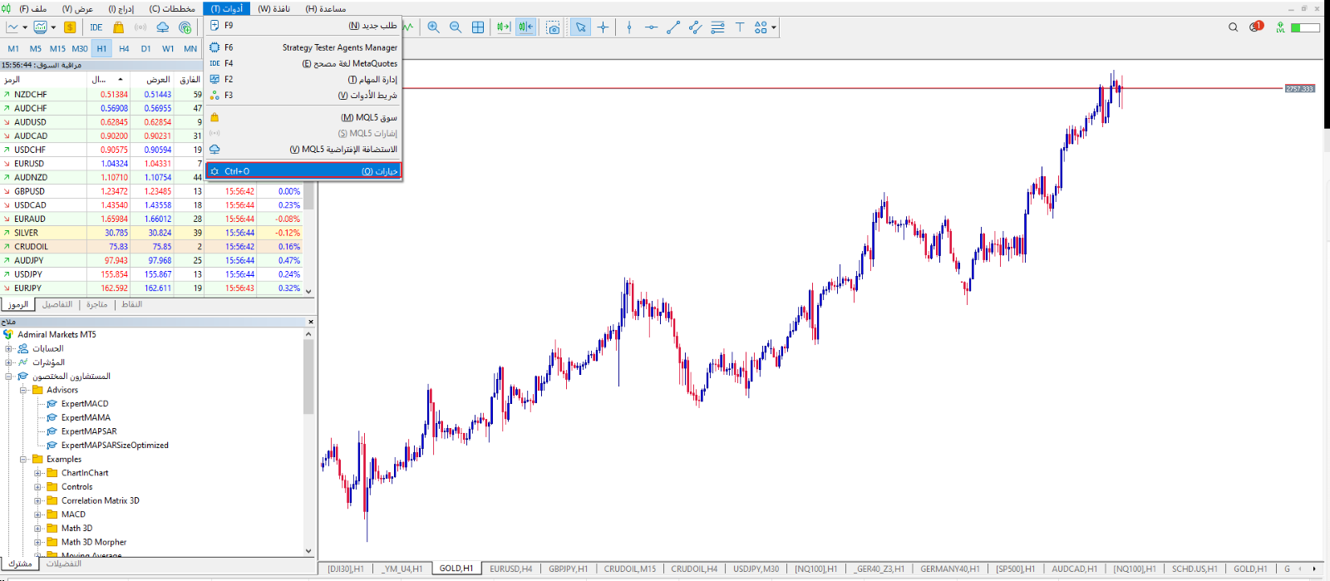Select the horizontal line drawing tool
1330x581 pixels.
tap(651, 27)
